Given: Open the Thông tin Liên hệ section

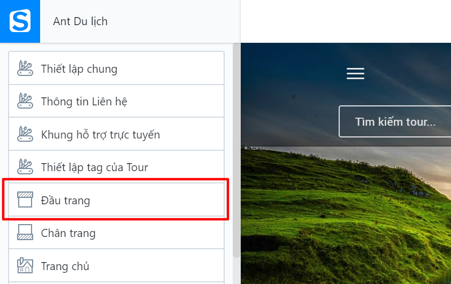Looking at the screenshot, I should (x=84, y=102).
